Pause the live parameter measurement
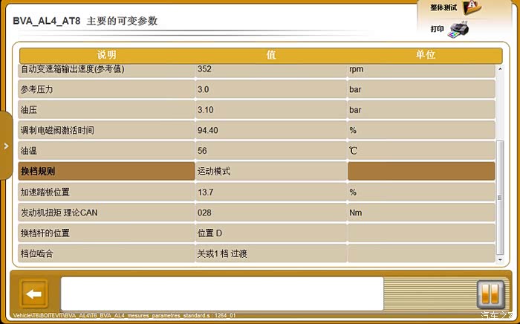Viewport: 520px width, 324px height. [490, 294]
